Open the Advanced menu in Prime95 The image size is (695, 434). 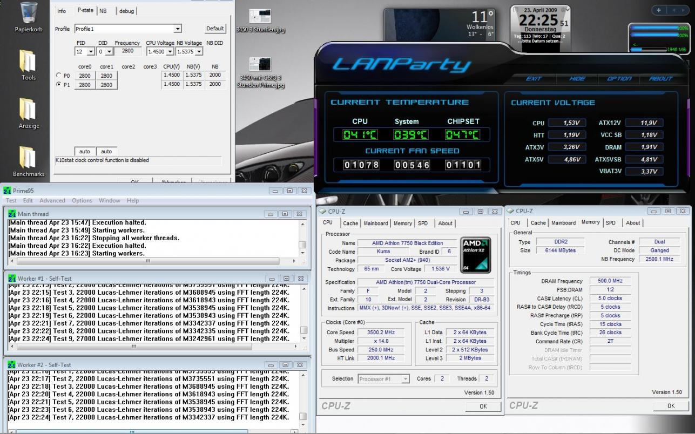(x=52, y=200)
